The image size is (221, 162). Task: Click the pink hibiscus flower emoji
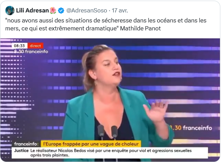click(x=53, y=11)
